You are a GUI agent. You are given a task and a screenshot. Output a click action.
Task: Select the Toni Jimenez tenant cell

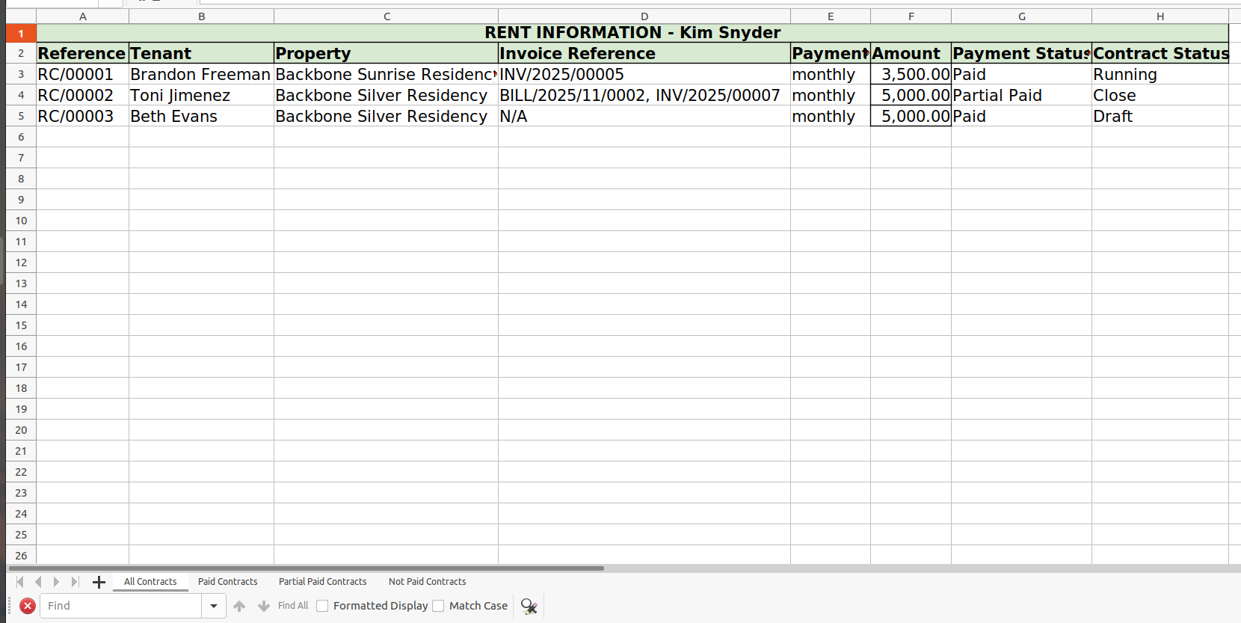pos(201,95)
